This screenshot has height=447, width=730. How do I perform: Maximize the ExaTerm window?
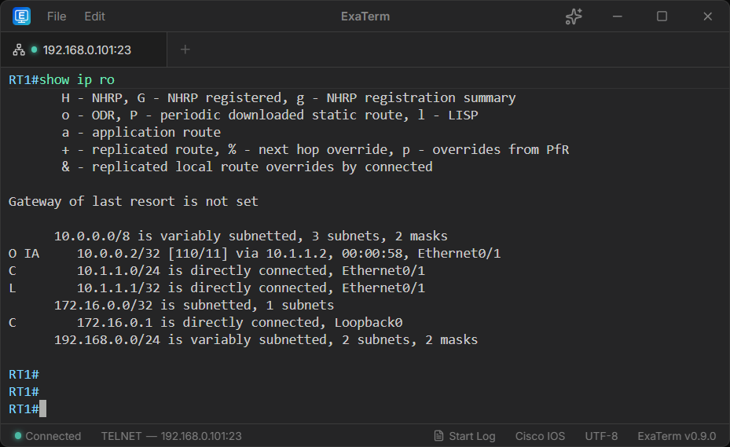662,16
